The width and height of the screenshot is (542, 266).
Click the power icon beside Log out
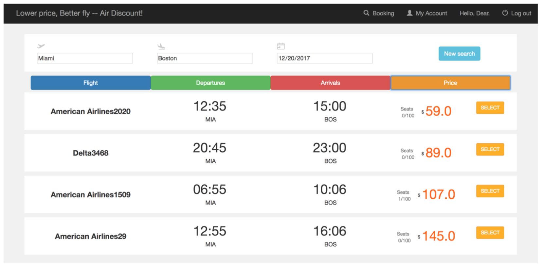coord(505,13)
